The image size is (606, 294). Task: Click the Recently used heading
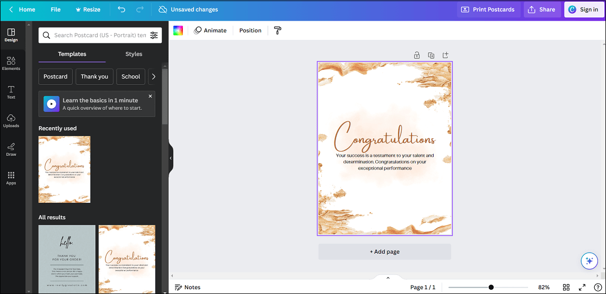click(x=58, y=128)
